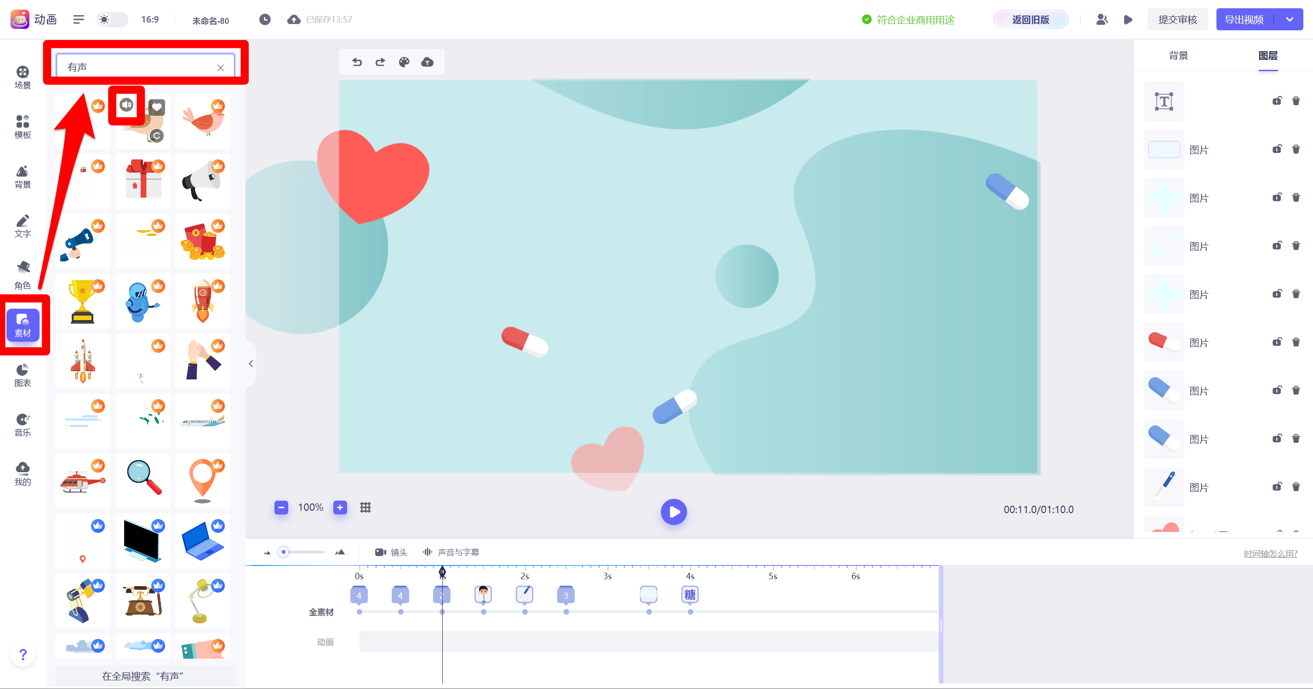Toggle the canvas grid overlay
The width and height of the screenshot is (1313, 689).
[365, 507]
